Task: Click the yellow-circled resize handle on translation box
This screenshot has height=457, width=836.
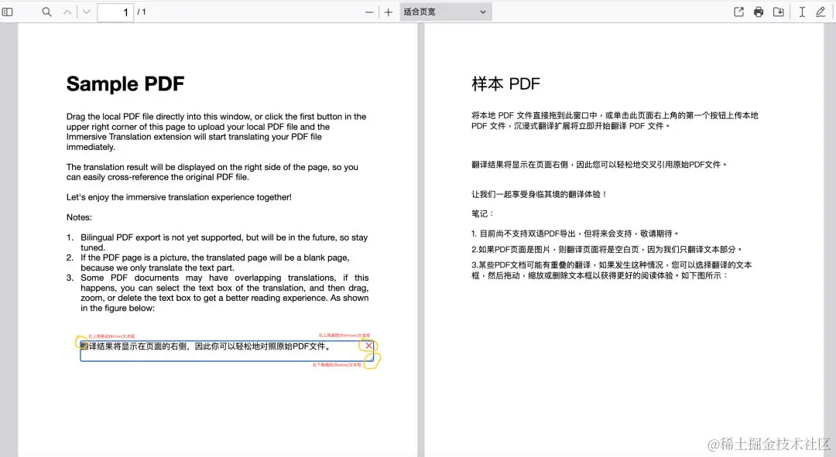Action: (x=370, y=360)
